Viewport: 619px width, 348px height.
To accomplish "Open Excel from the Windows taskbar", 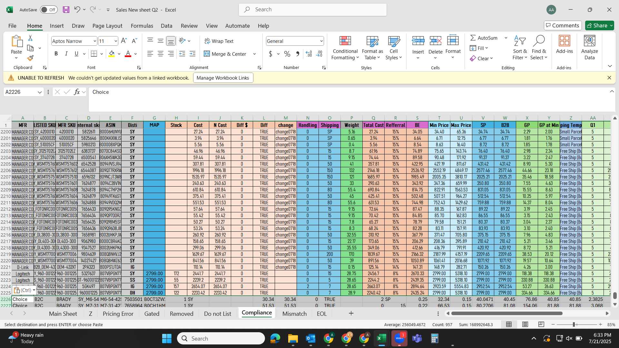I will [x=381, y=338].
